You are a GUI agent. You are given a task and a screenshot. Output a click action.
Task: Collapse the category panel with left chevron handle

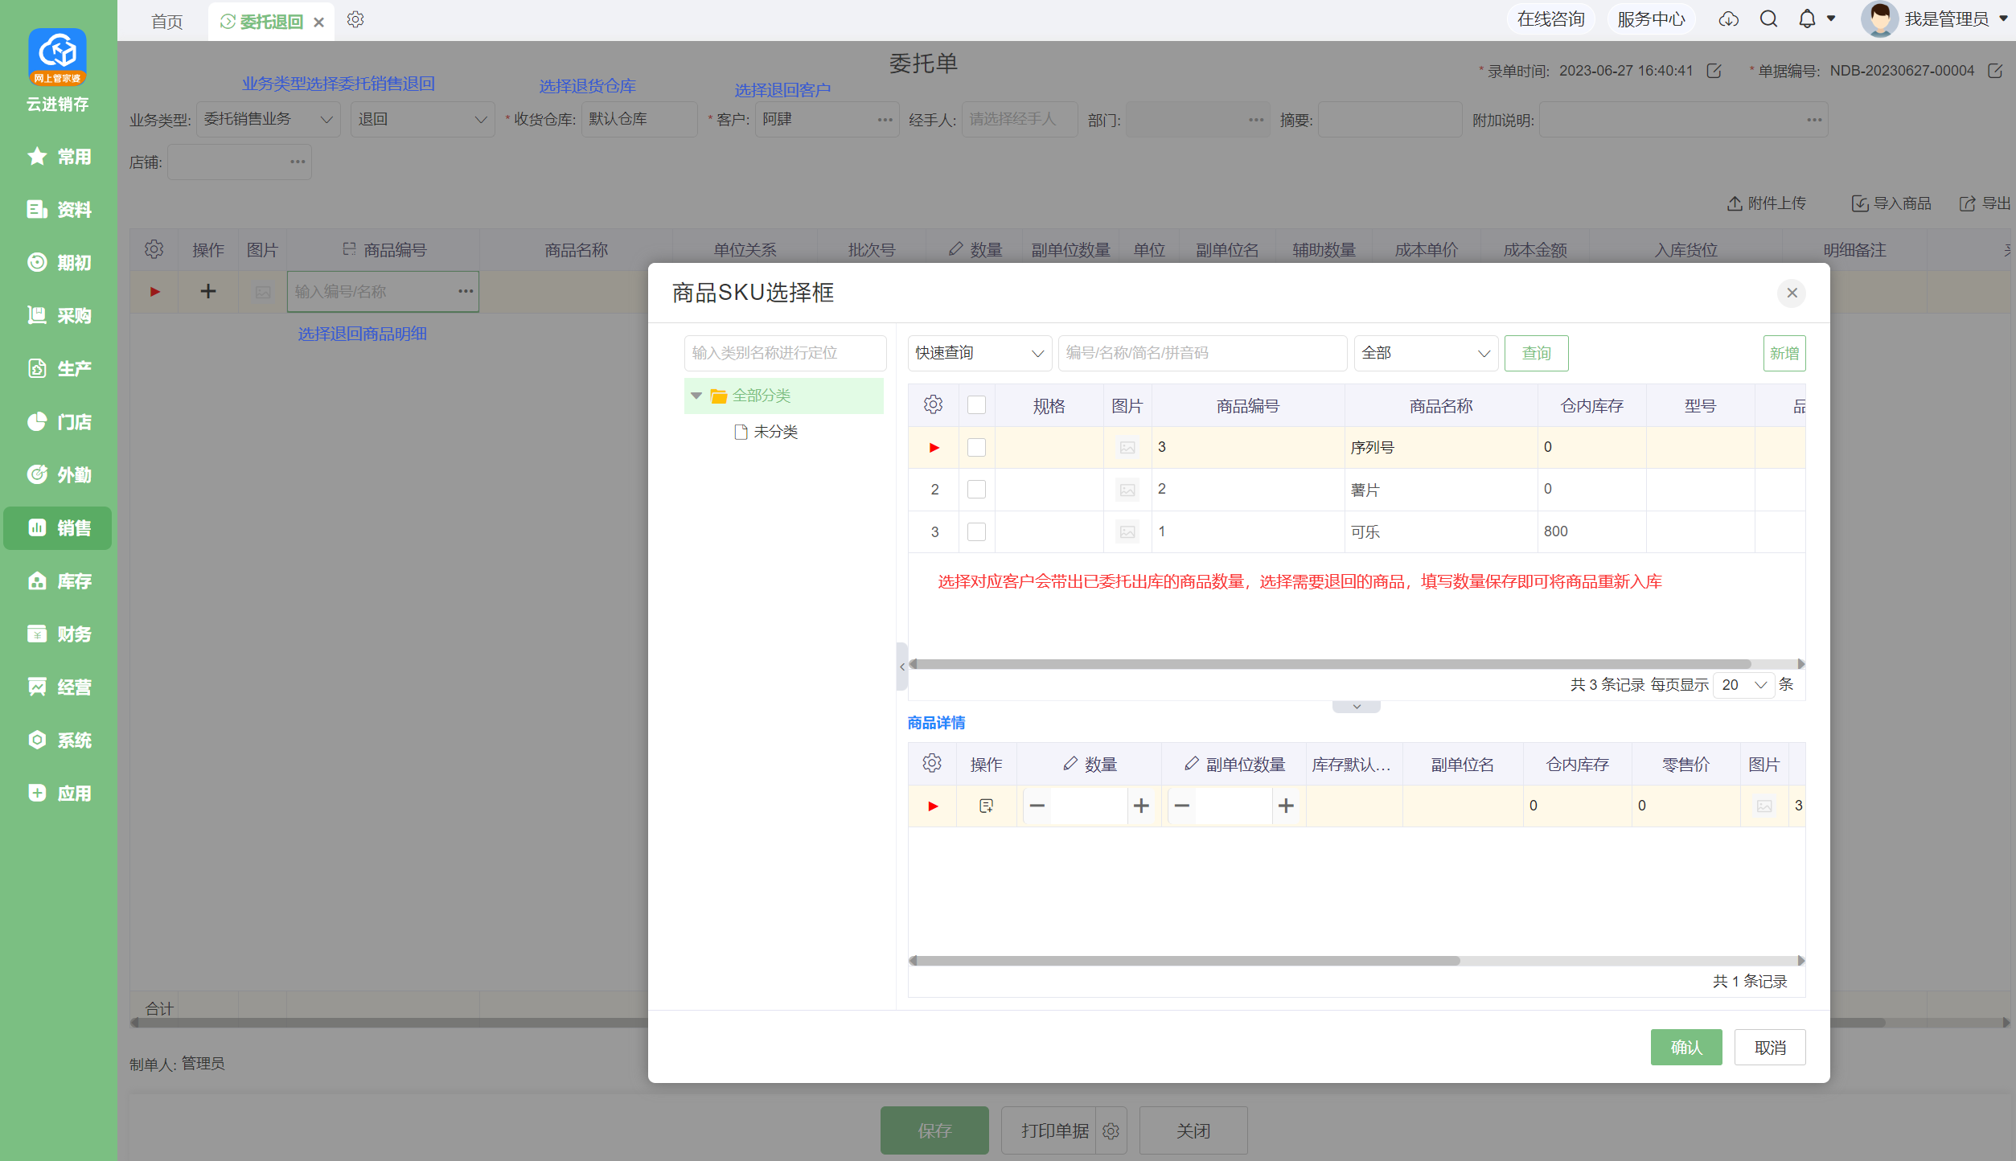(x=902, y=667)
